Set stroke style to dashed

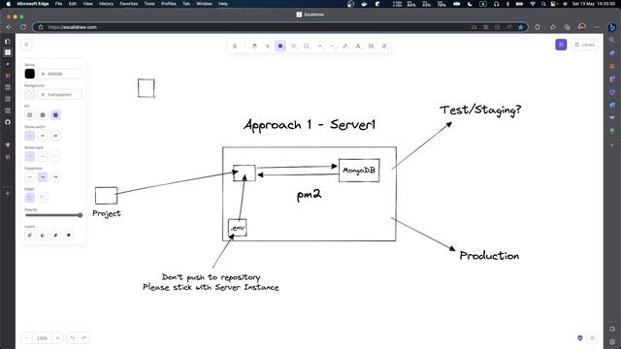pyautogui.click(x=43, y=156)
